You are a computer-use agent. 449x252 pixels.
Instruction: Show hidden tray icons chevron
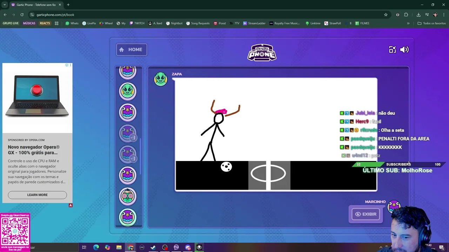click(381, 247)
